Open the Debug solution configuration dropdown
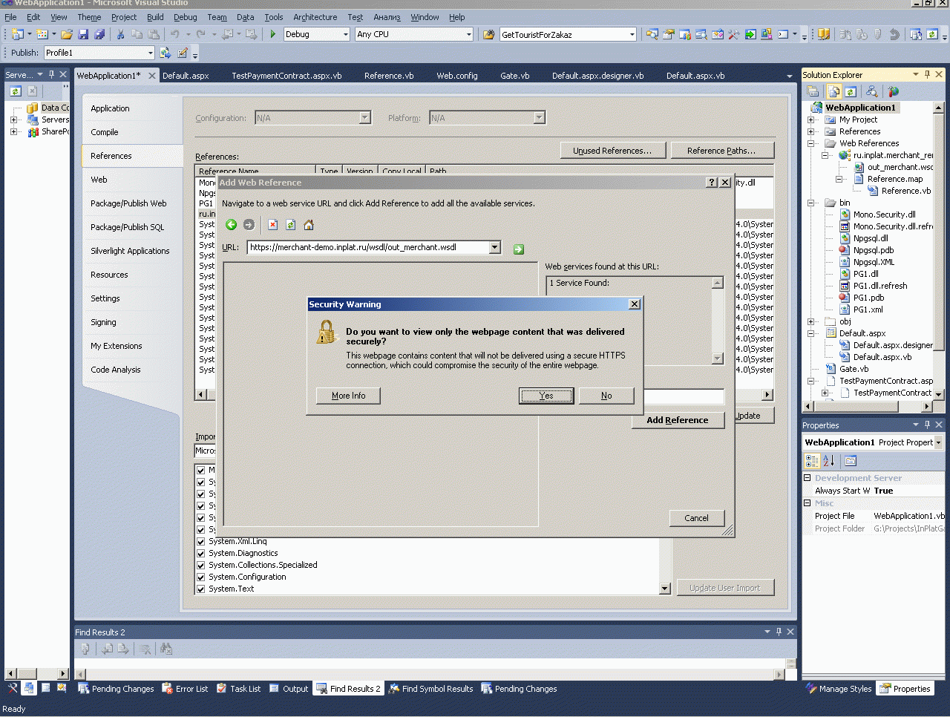The width and height of the screenshot is (950, 717). pyautogui.click(x=346, y=34)
